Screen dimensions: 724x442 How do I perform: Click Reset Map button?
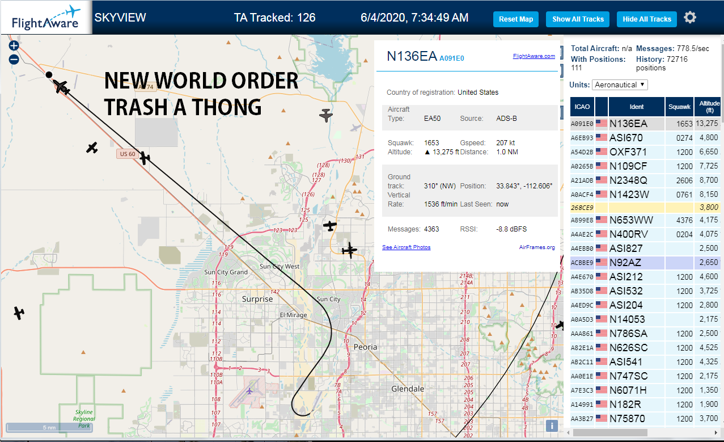coord(516,19)
